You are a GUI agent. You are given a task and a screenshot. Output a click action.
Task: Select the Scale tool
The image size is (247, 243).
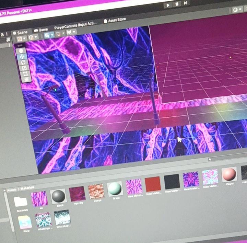pos(24,68)
